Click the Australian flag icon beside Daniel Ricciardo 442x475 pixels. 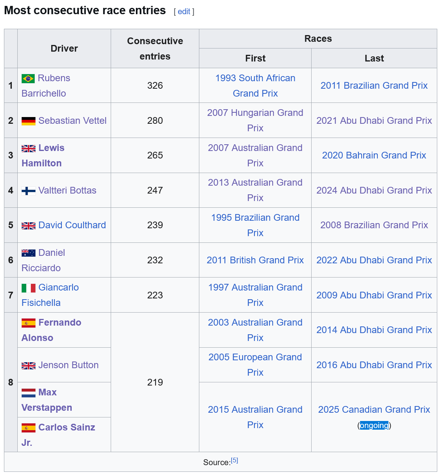(x=28, y=253)
